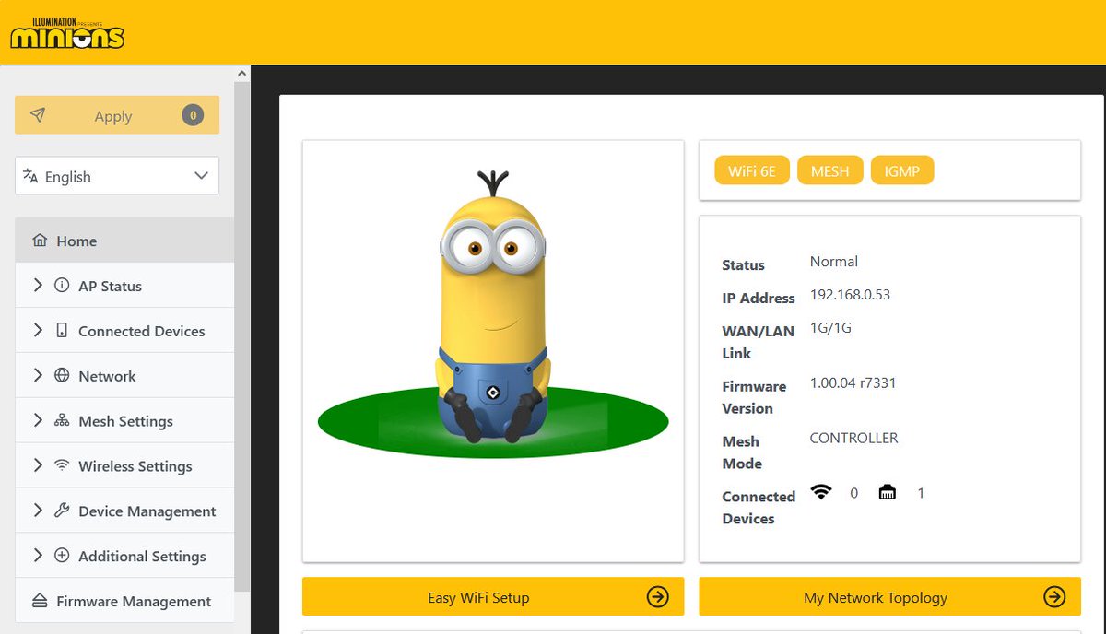Click the WiFi 6E badge
Image resolution: width=1106 pixels, height=634 pixels.
(752, 170)
